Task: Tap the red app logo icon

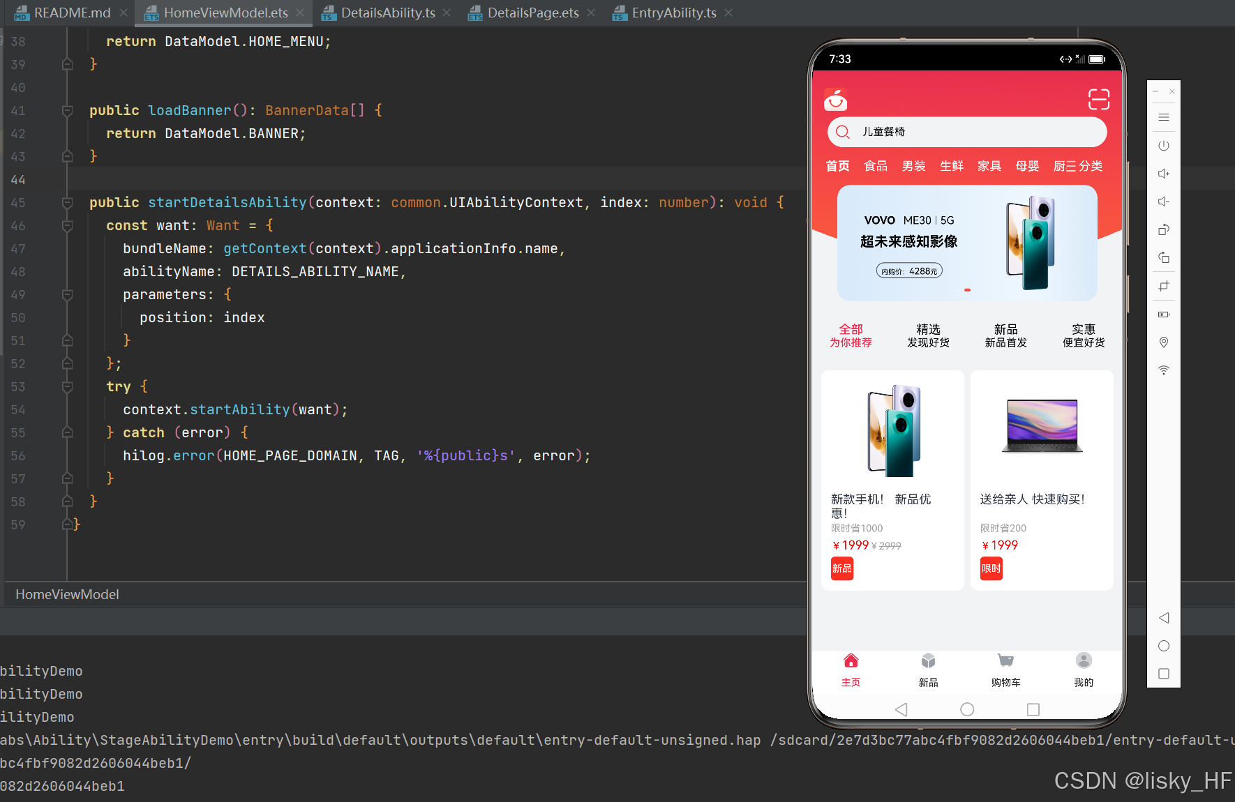Action: [835, 100]
